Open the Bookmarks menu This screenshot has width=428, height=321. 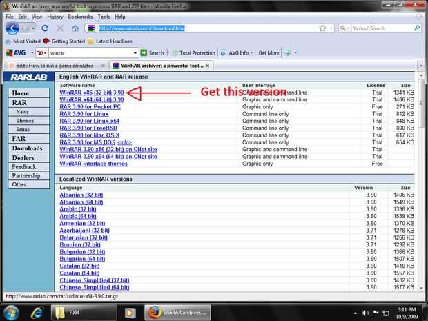[x=80, y=17]
